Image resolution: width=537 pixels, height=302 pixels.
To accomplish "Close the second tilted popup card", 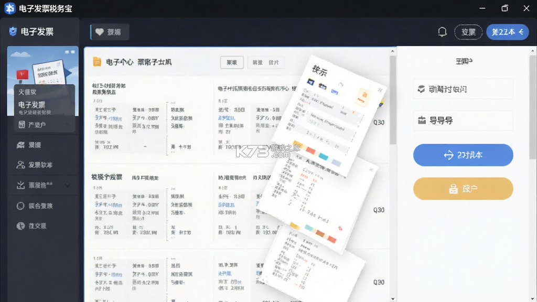I will (x=371, y=169).
